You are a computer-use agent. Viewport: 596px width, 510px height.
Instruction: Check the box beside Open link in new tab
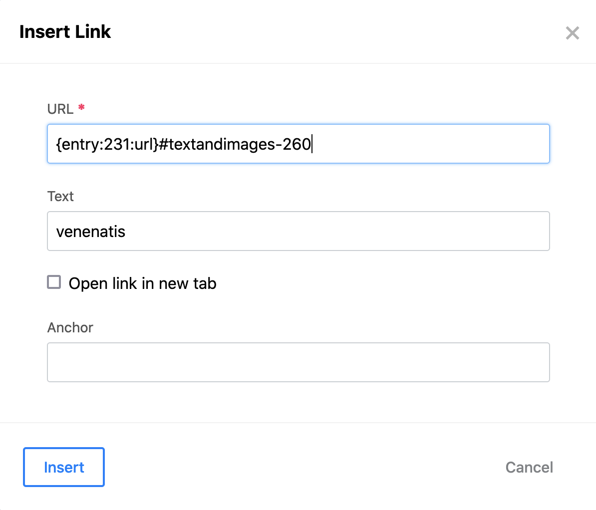pyautogui.click(x=53, y=282)
